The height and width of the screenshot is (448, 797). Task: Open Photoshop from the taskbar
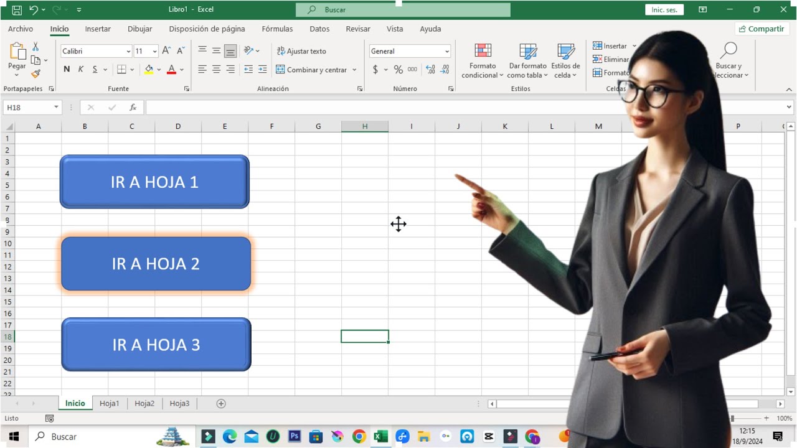(295, 437)
